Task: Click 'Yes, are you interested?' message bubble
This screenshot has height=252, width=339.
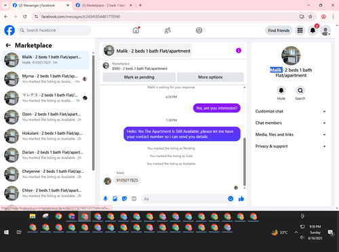Action: pos(217,108)
